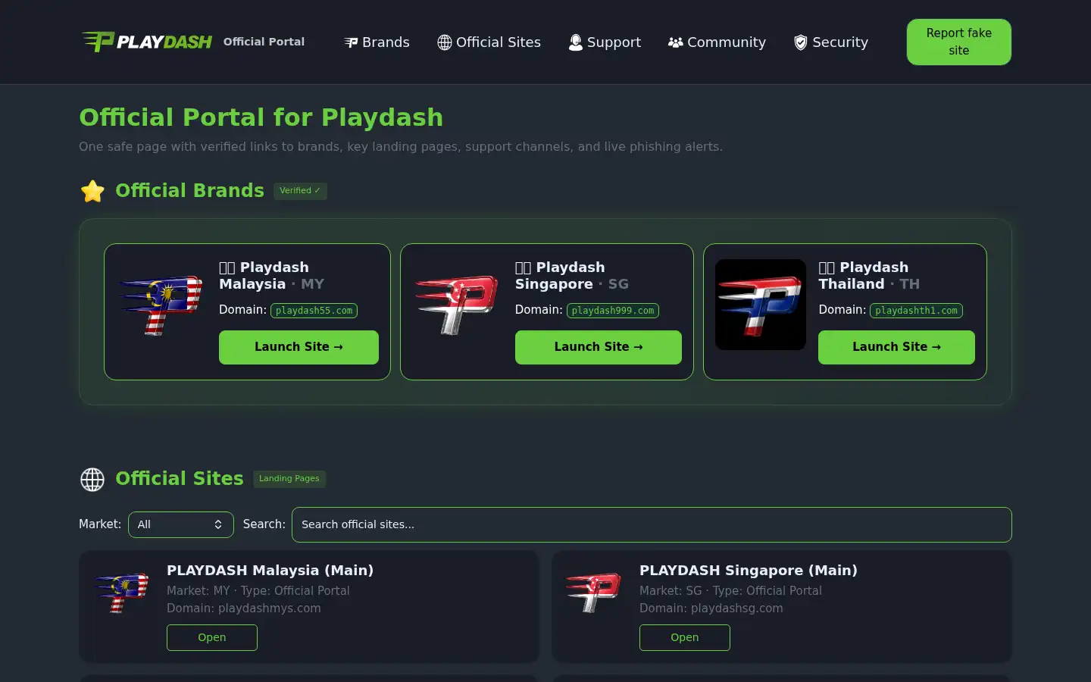The image size is (1091, 682).
Task: Focus the Search official sites field
Action: tap(652, 524)
